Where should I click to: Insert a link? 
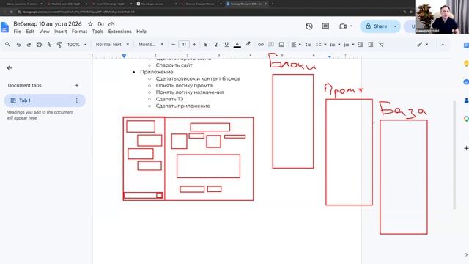click(261, 45)
